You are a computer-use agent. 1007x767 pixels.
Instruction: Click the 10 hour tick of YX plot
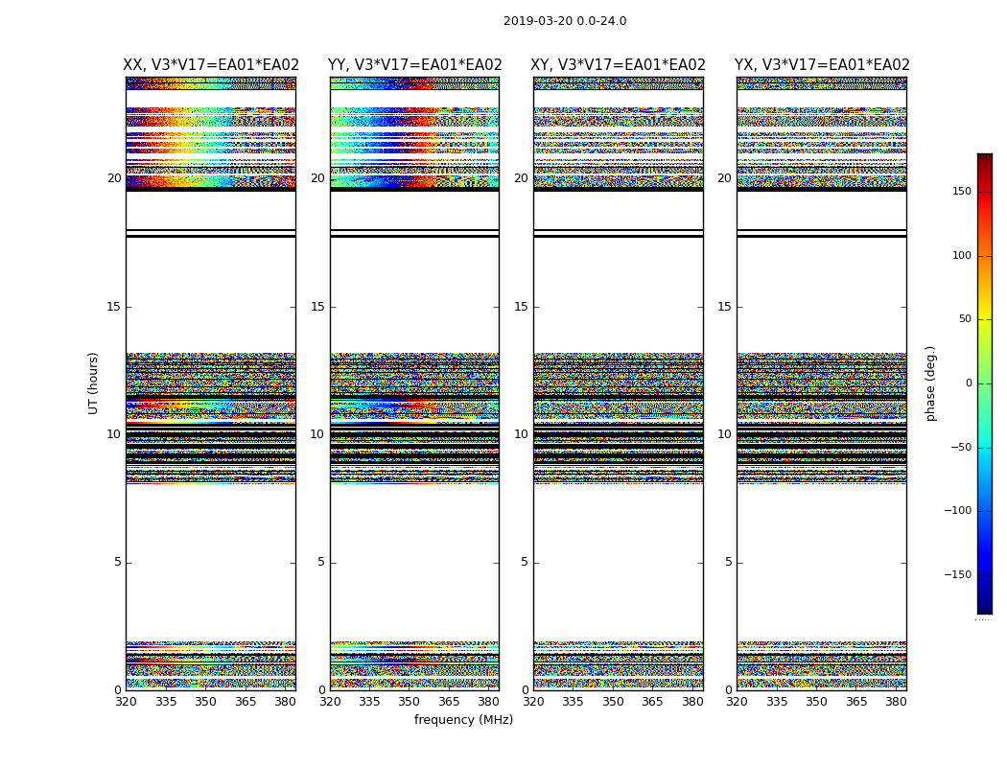pos(725,434)
